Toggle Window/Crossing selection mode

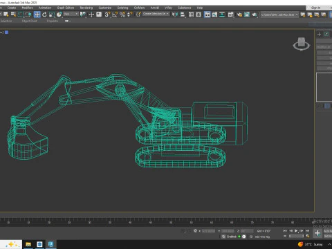(x=28, y=15)
